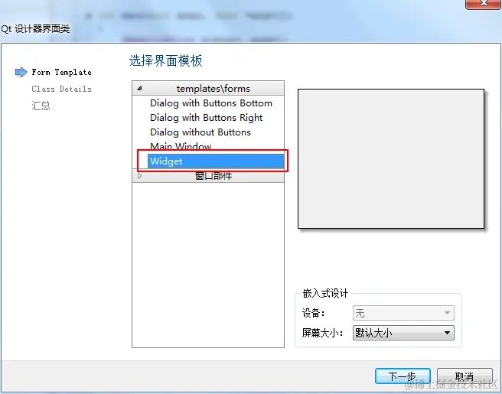
Task: Collapse the templates\forms tree group
Action: point(139,88)
